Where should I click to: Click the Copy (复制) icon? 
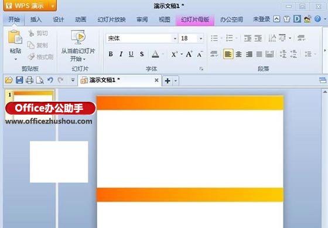click(31, 45)
